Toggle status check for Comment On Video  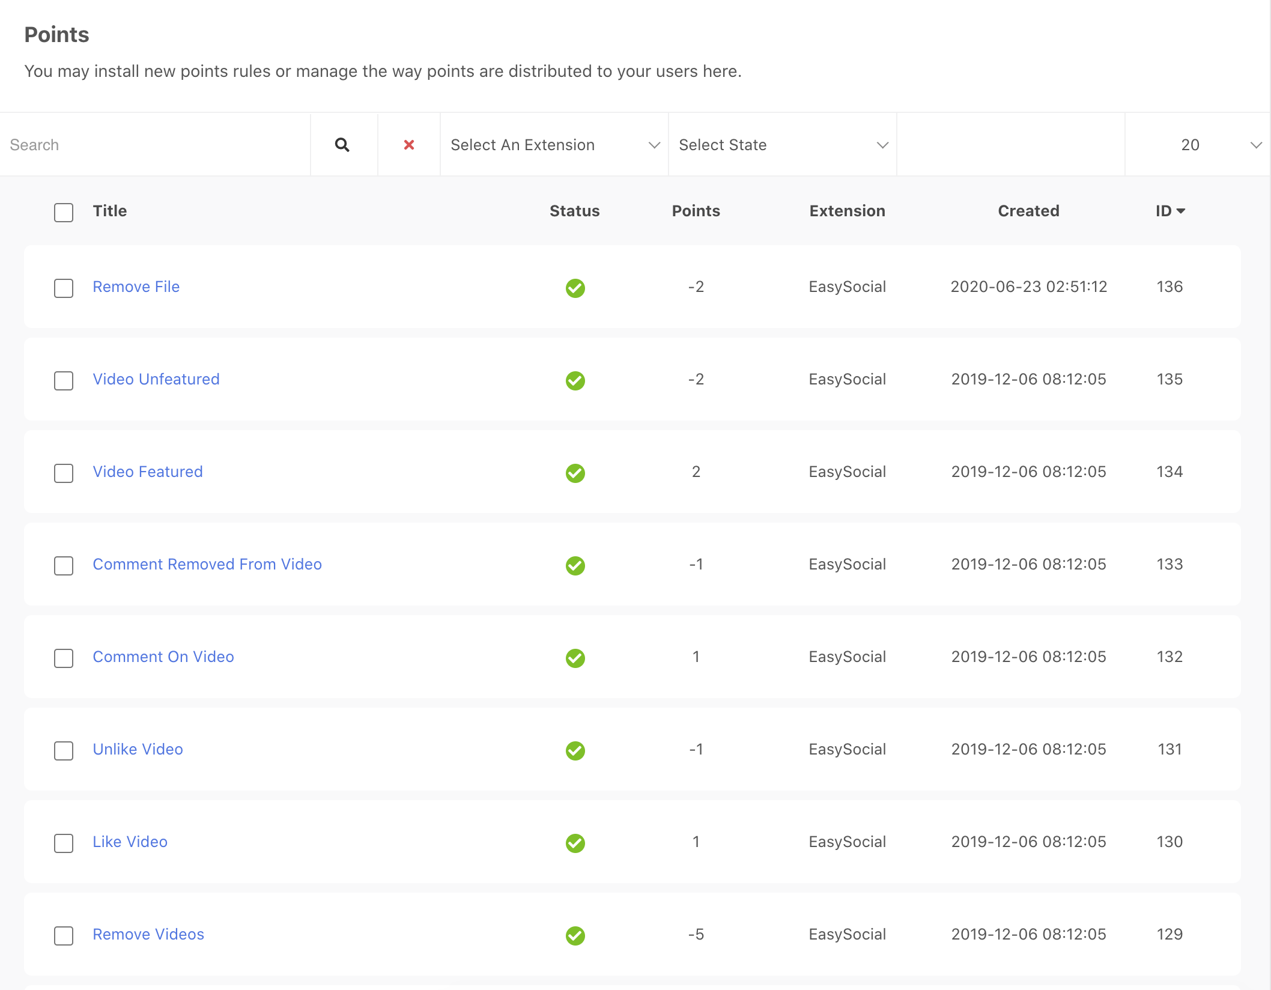click(x=575, y=658)
